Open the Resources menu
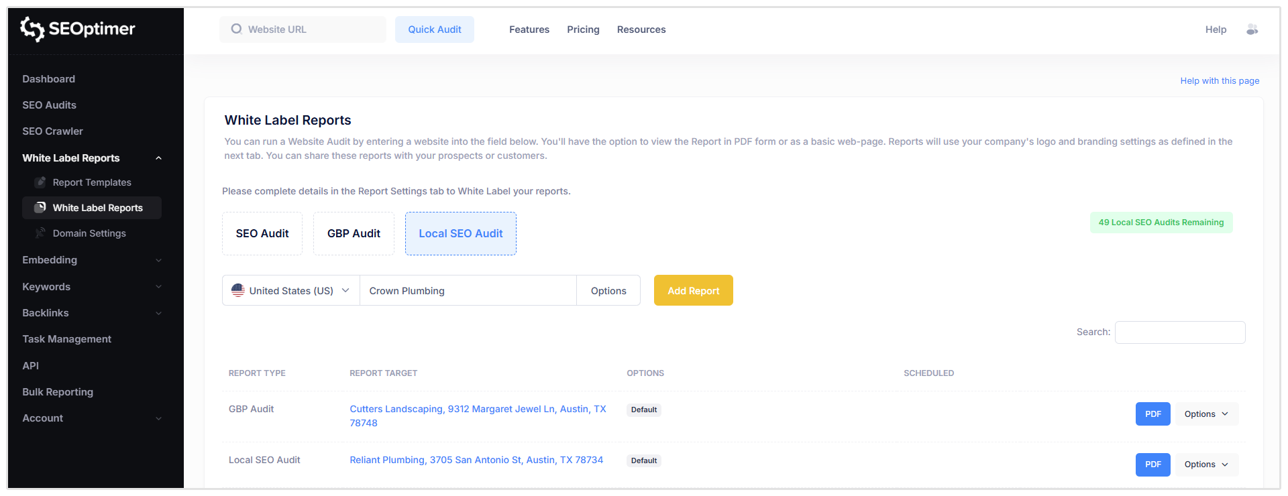This screenshot has width=1288, height=496. (641, 29)
